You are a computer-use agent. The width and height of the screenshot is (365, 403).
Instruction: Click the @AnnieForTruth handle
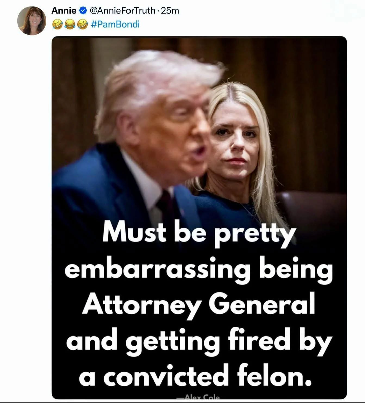click(122, 11)
